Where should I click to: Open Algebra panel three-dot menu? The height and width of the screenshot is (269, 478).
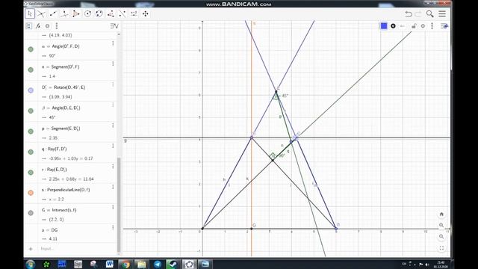click(57, 26)
